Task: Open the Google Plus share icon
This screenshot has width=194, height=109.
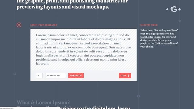Action: (x=176, y=9)
